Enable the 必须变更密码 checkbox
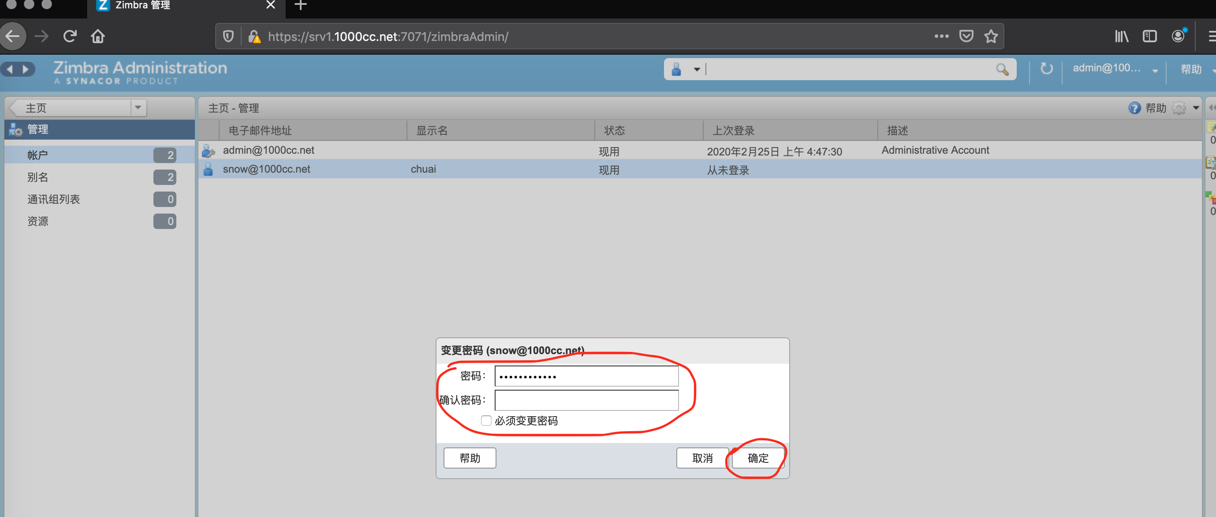1216x517 pixels. [486, 420]
